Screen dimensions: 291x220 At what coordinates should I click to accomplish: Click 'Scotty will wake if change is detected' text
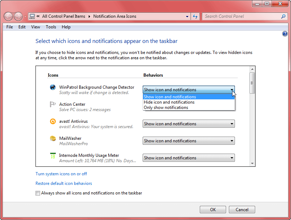pyautogui.click(x=94, y=93)
